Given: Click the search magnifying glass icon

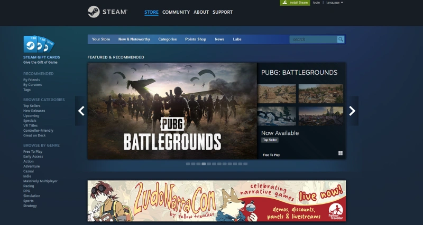Looking at the screenshot, I should [x=341, y=39].
